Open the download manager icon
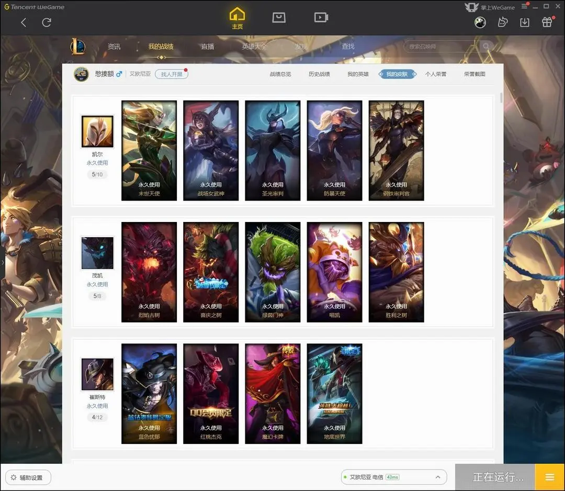The image size is (565, 491). 525,23
